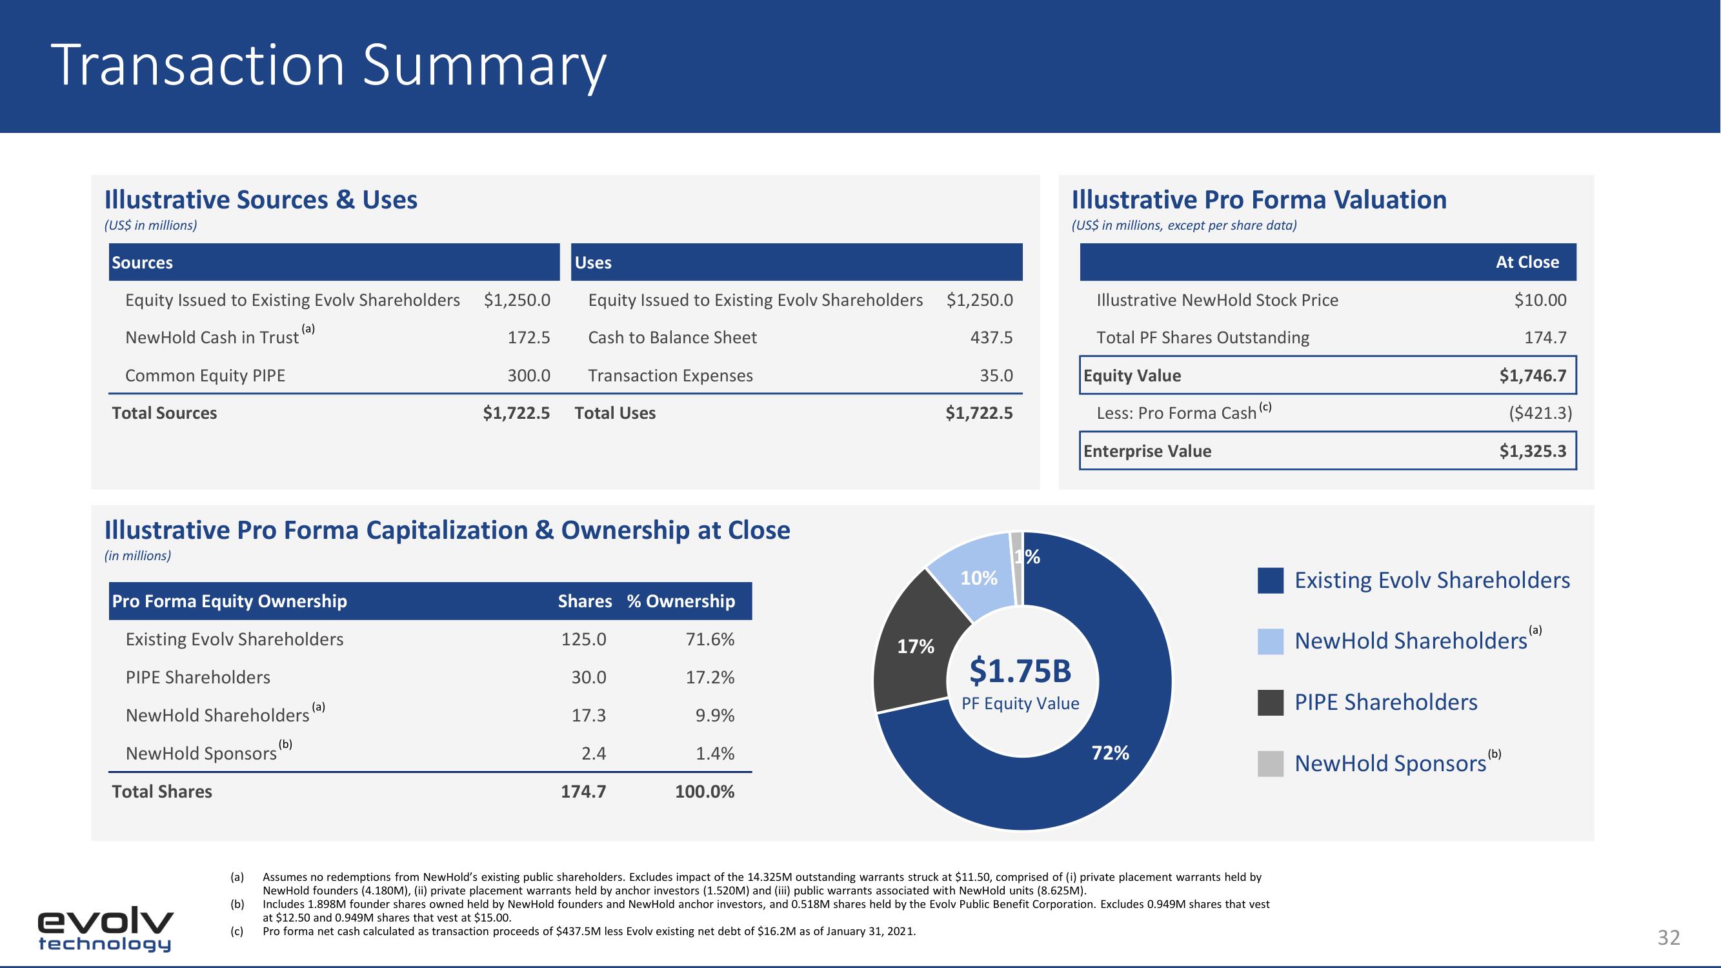Click Cash to Balance Sheet label

pos(672,338)
